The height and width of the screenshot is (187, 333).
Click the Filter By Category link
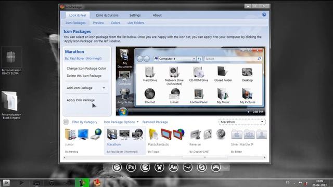(84, 122)
